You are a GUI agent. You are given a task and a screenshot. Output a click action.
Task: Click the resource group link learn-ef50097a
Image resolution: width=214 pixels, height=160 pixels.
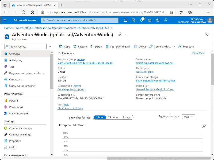coord(85,63)
